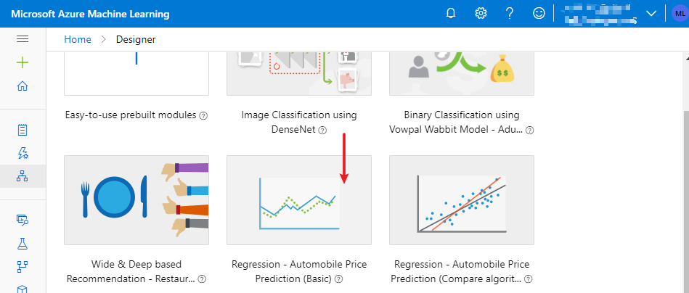The height and width of the screenshot is (293, 689).
Task: Open Easy-to-use prebuilt modules thumbnail
Action: [136, 73]
